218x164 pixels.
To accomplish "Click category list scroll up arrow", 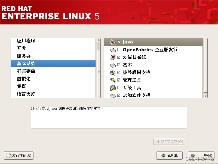I will [x=99, y=40].
